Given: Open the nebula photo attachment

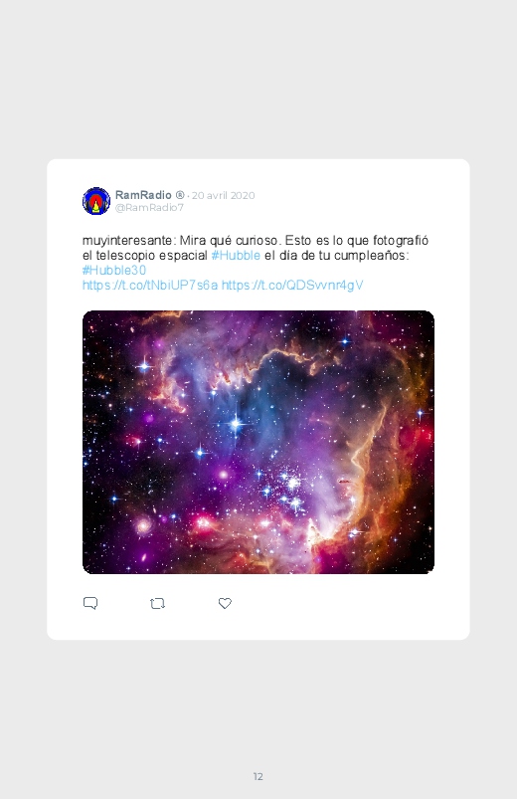Looking at the screenshot, I should click(258, 443).
